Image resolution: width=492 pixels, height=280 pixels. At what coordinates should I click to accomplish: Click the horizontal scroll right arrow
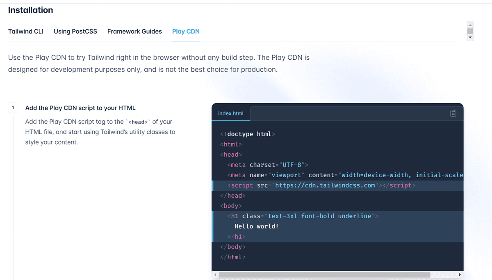coord(460,275)
